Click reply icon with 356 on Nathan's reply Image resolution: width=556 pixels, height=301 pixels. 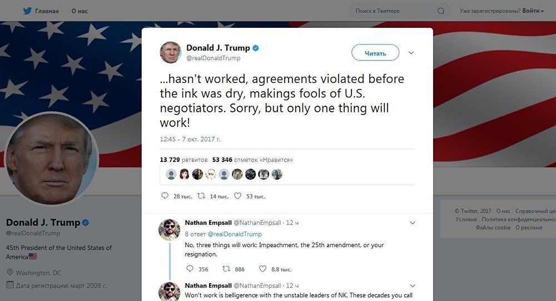(x=190, y=269)
